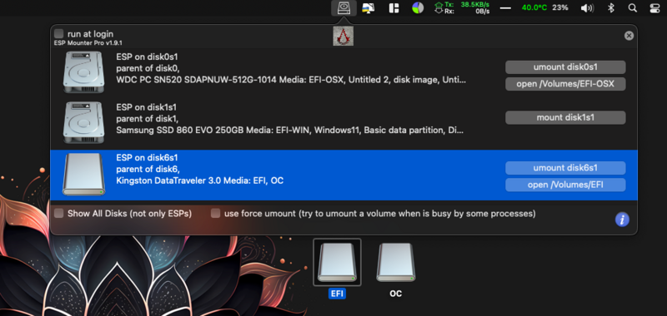The width and height of the screenshot is (667, 316).
Task: Click umount disk0s1 button
Action: point(565,67)
